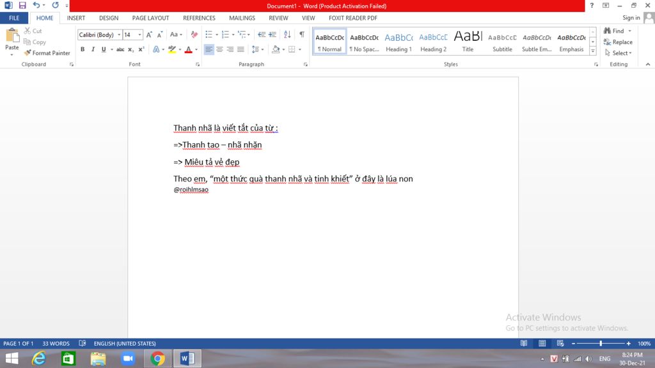This screenshot has width=655, height=368.
Task: Decrease paragraph indent
Action: (x=262, y=34)
